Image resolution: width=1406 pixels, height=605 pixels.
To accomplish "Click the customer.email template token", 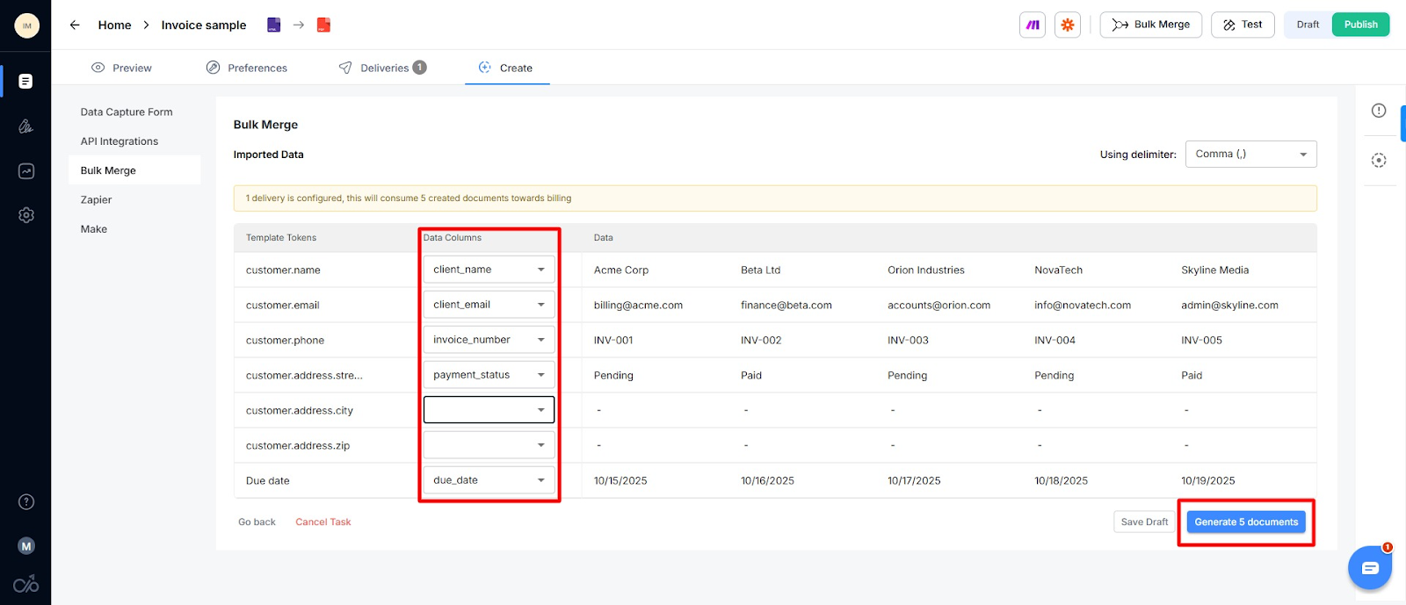I will 282,306.
